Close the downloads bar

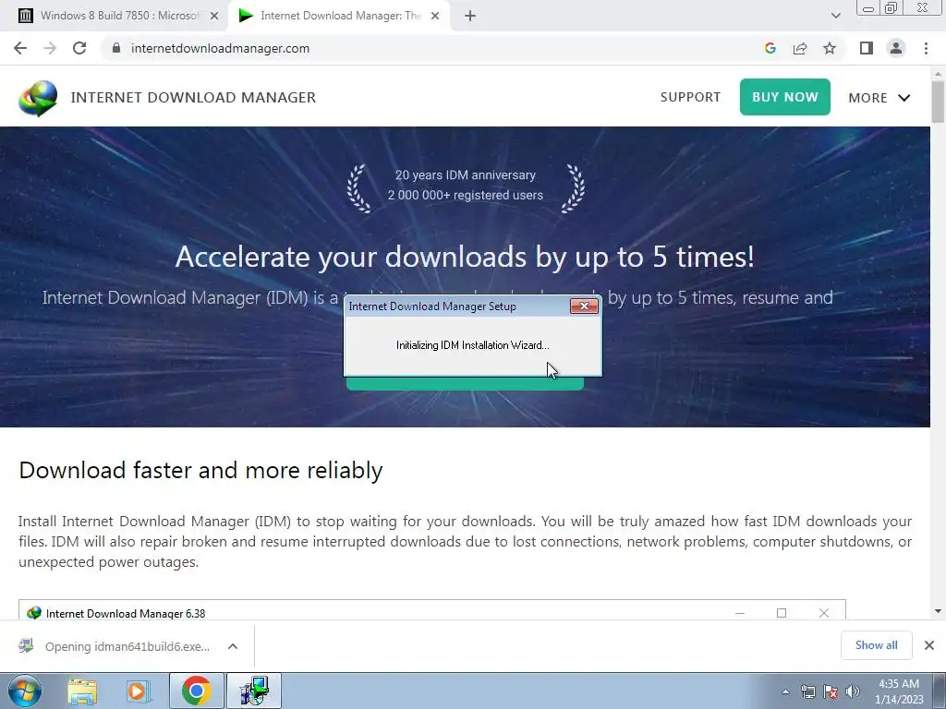click(x=929, y=645)
